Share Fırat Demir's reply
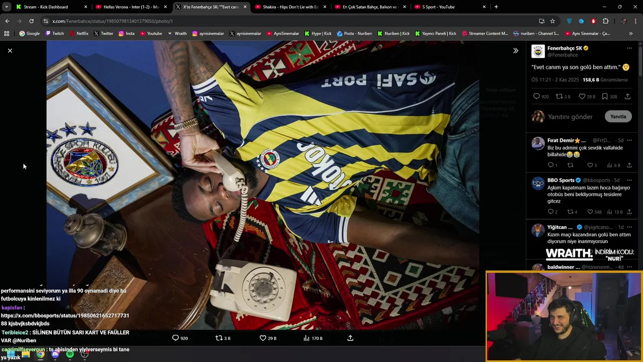The height and width of the screenshot is (362, 643). click(x=629, y=165)
